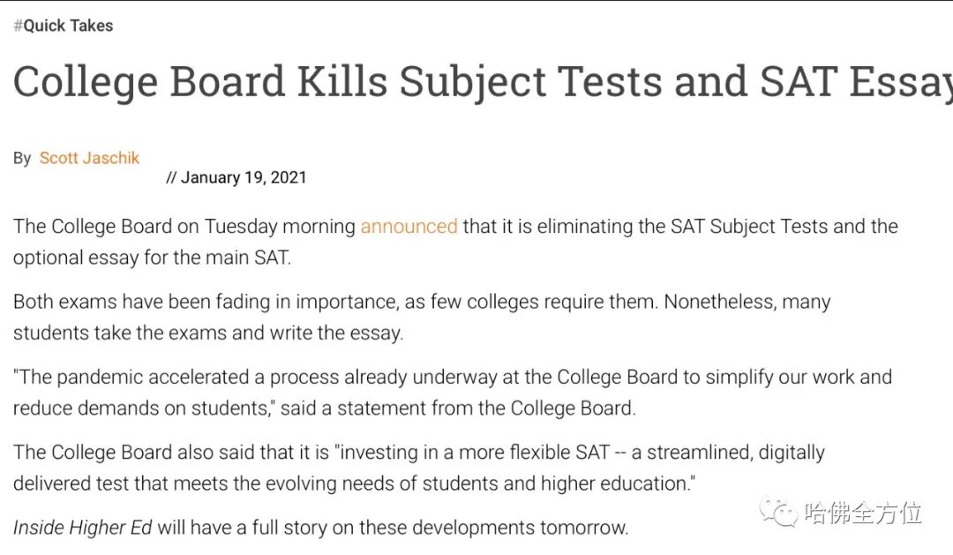Click the line "optional essay for the main SAT"
The image size is (953, 555).
[x=151, y=258]
